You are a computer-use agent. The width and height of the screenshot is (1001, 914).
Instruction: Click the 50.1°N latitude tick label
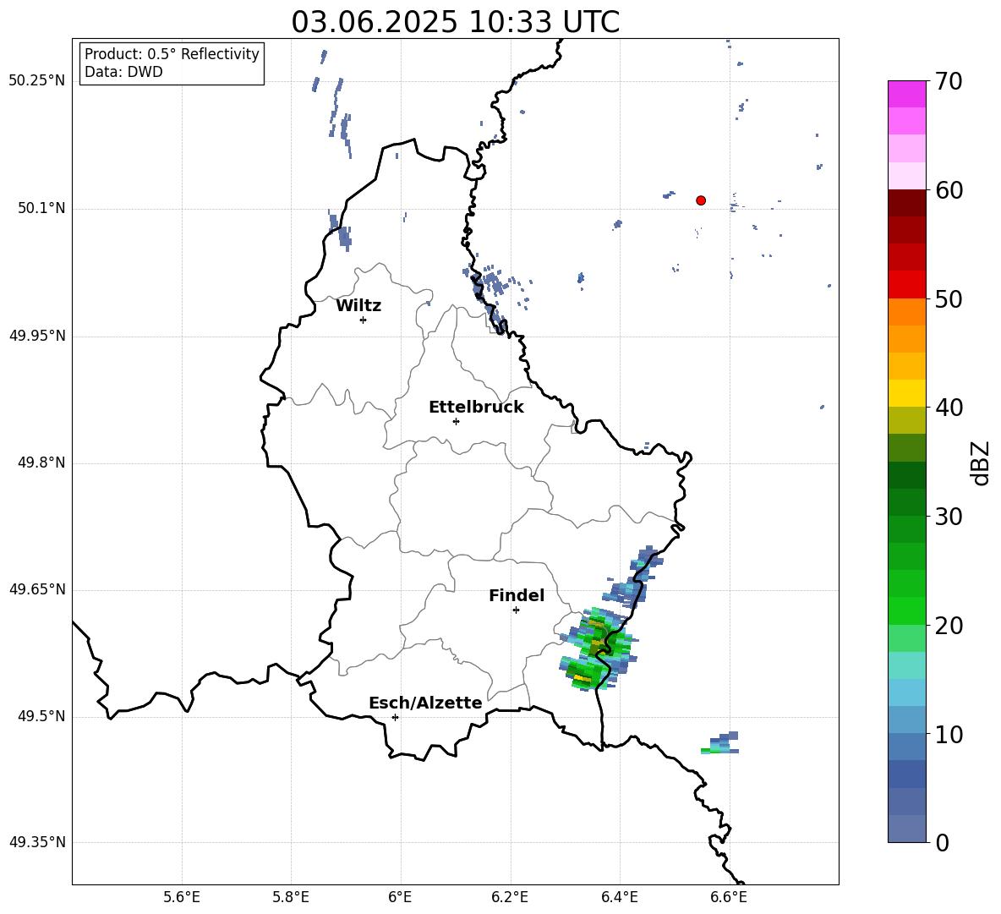41,209
